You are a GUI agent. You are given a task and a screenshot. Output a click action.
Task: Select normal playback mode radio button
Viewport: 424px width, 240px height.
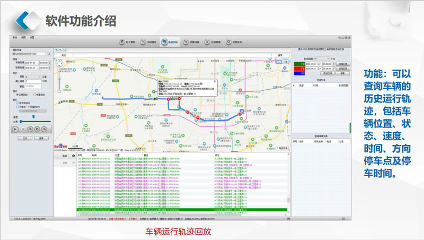tap(17, 95)
